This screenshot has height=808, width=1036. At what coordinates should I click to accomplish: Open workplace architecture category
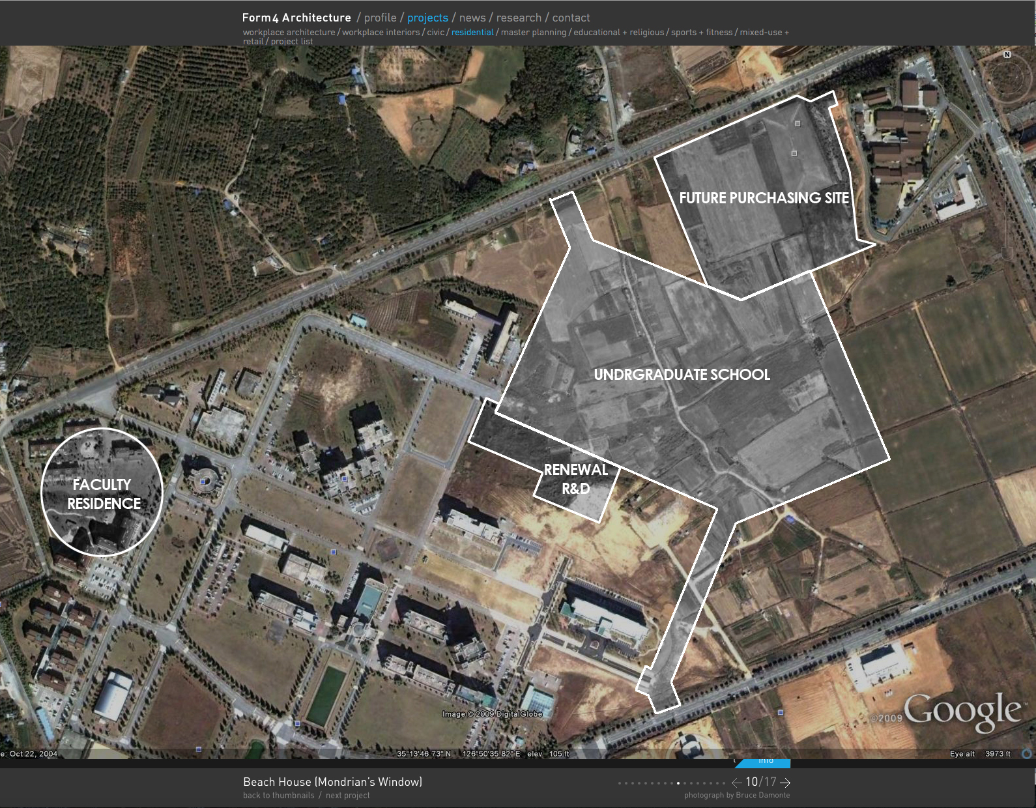[289, 33]
